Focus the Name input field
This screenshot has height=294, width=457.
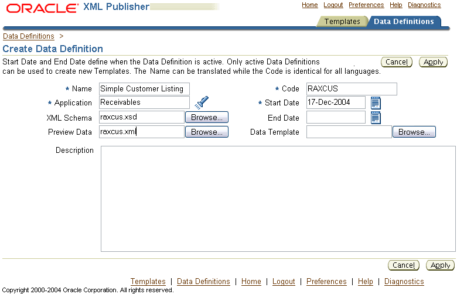(144, 89)
